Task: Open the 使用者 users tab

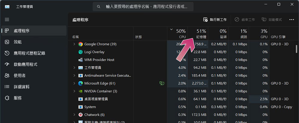Action: [x=34, y=76]
